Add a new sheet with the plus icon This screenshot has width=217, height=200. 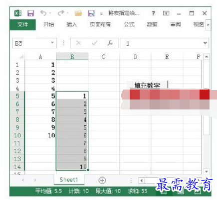(102, 181)
